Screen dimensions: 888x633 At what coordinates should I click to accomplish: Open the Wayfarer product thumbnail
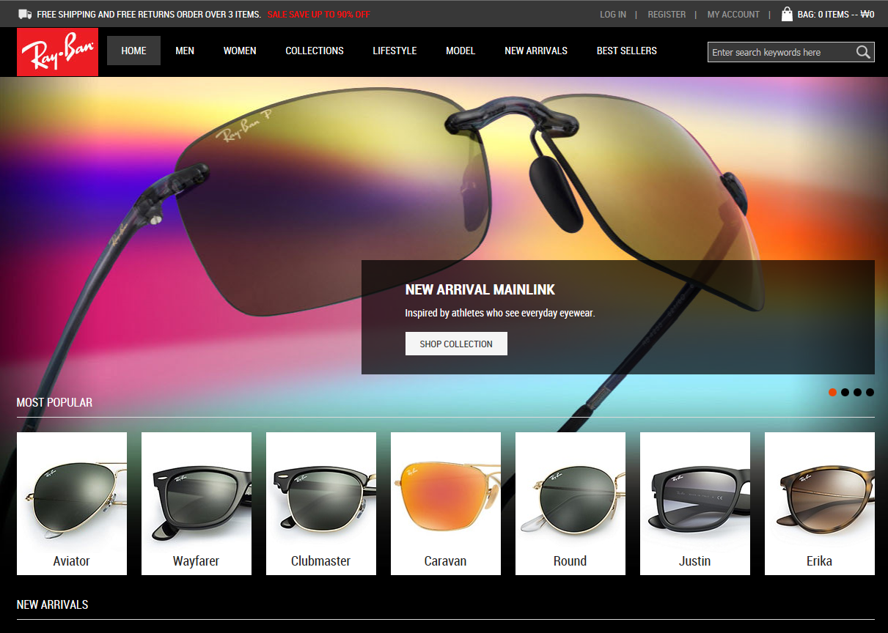pos(197,503)
